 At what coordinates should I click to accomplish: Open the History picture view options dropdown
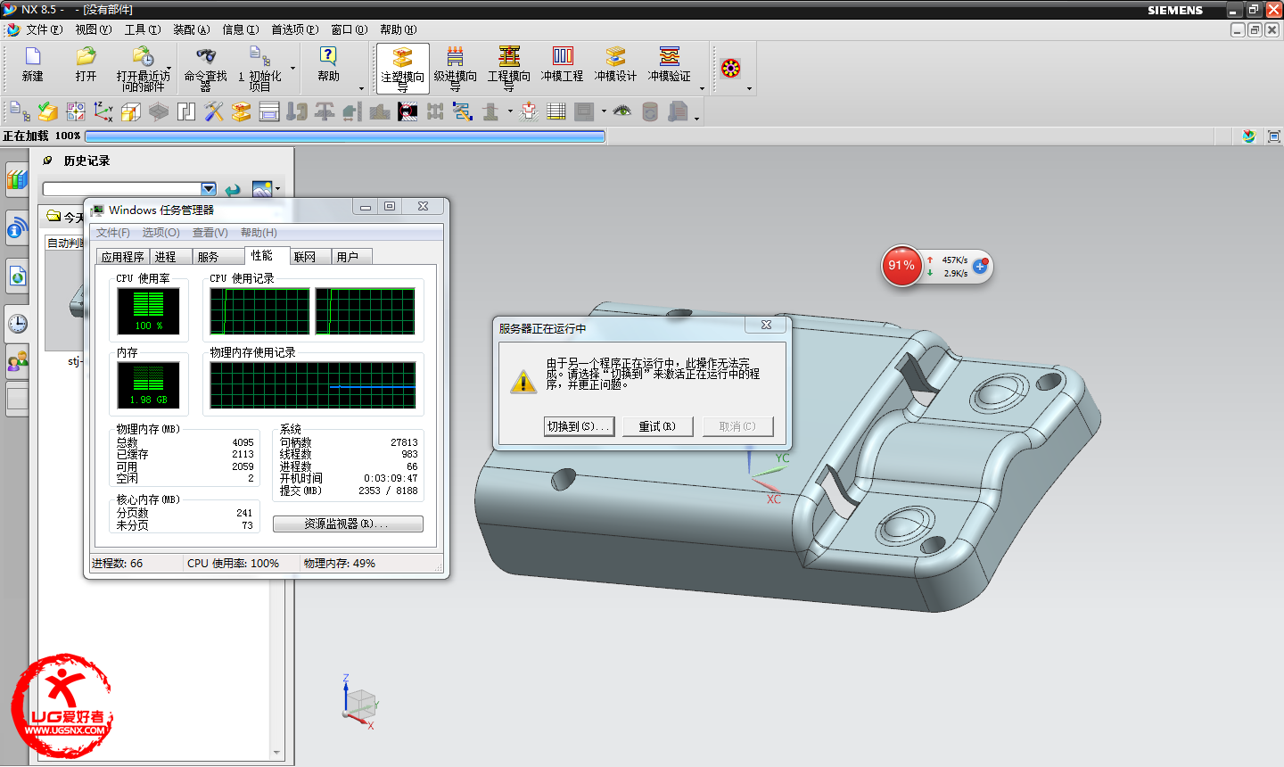(278, 189)
